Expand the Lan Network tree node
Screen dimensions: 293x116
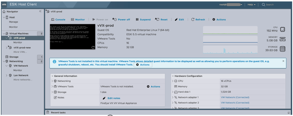pos(7,75)
